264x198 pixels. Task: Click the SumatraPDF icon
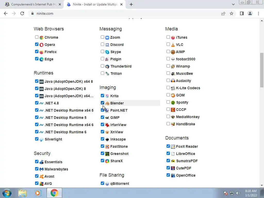tap(173, 161)
